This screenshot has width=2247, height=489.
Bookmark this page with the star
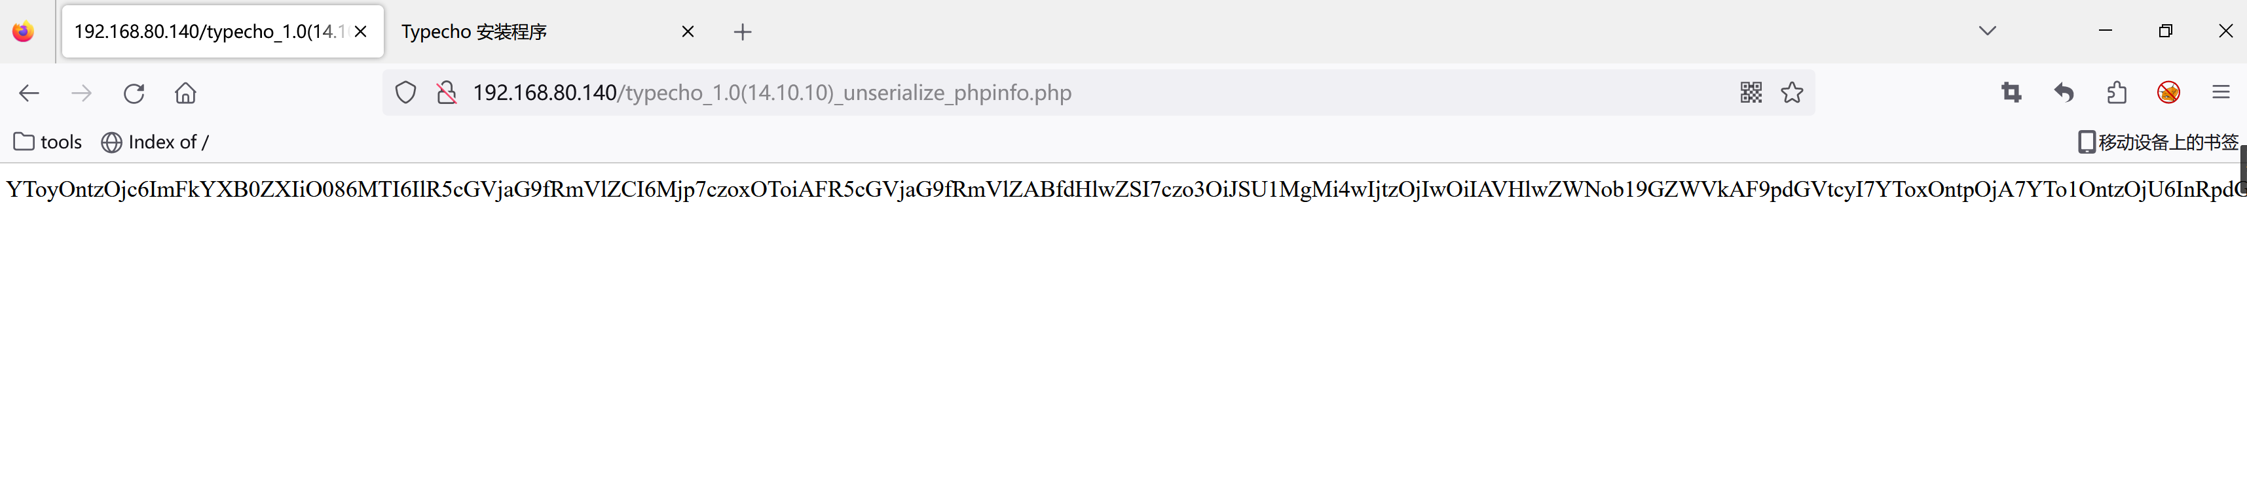pyautogui.click(x=1792, y=92)
